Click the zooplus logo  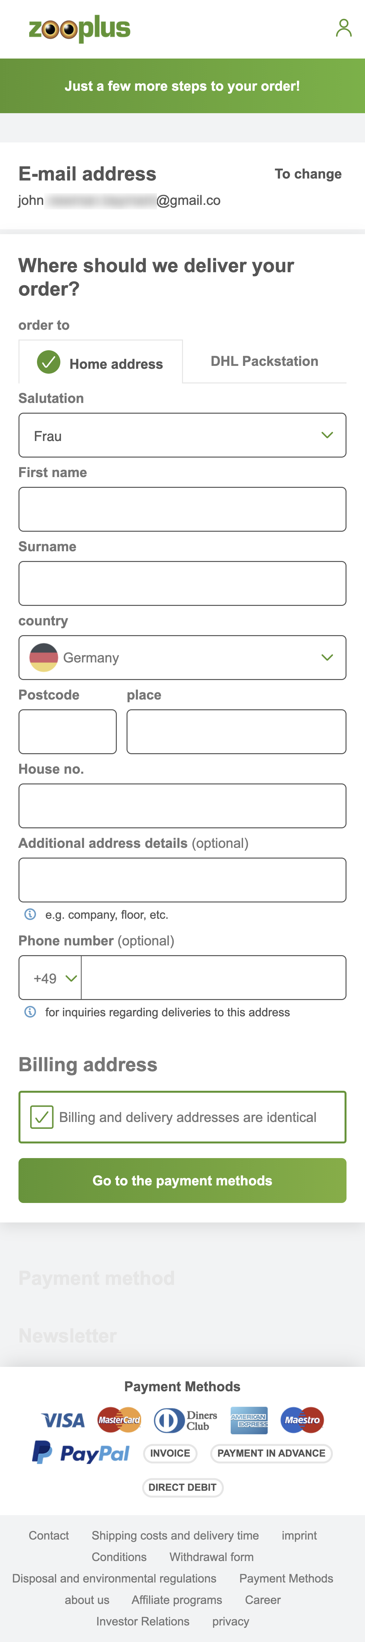79,29
